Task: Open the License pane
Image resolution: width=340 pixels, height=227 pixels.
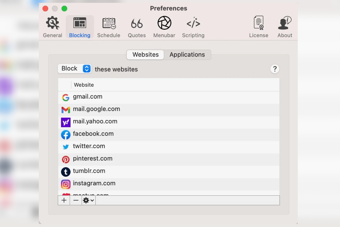Action: tap(258, 27)
